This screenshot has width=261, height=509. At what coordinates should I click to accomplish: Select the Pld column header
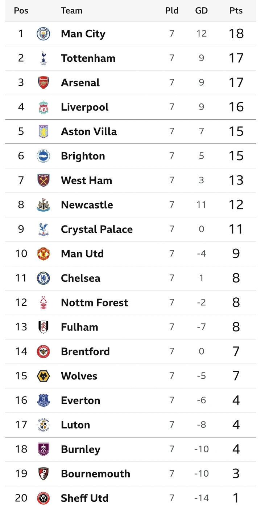pos(172,11)
